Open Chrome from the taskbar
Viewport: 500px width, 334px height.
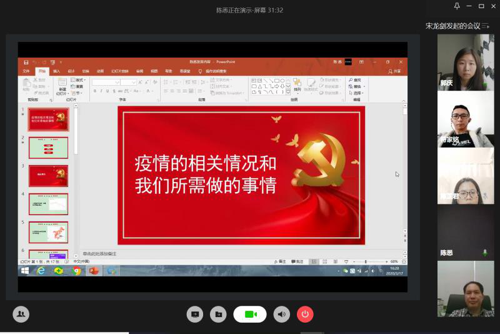[76, 271]
